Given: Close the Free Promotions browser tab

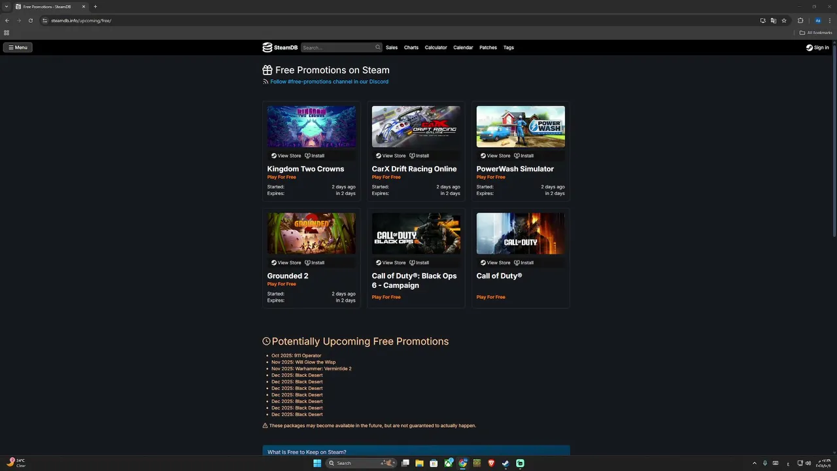Looking at the screenshot, I should coord(84,7).
